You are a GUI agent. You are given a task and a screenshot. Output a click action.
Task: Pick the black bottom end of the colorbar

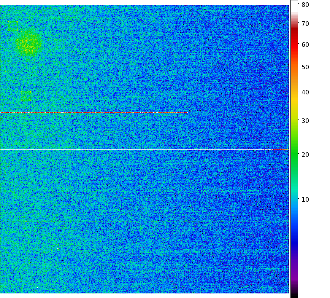[294, 295]
